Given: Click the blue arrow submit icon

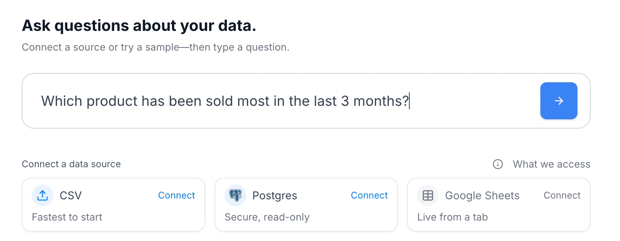Looking at the screenshot, I should (x=559, y=101).
